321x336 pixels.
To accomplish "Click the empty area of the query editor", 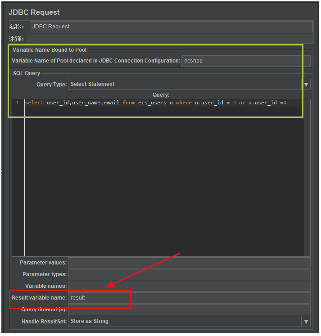I will click(x=162, y=180).
